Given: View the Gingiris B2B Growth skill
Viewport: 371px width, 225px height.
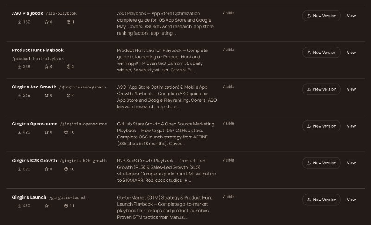Looking at the screenshot, I should point(351,163).
